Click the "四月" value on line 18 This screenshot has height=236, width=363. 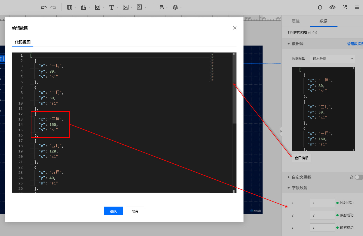tap(56, 146)
